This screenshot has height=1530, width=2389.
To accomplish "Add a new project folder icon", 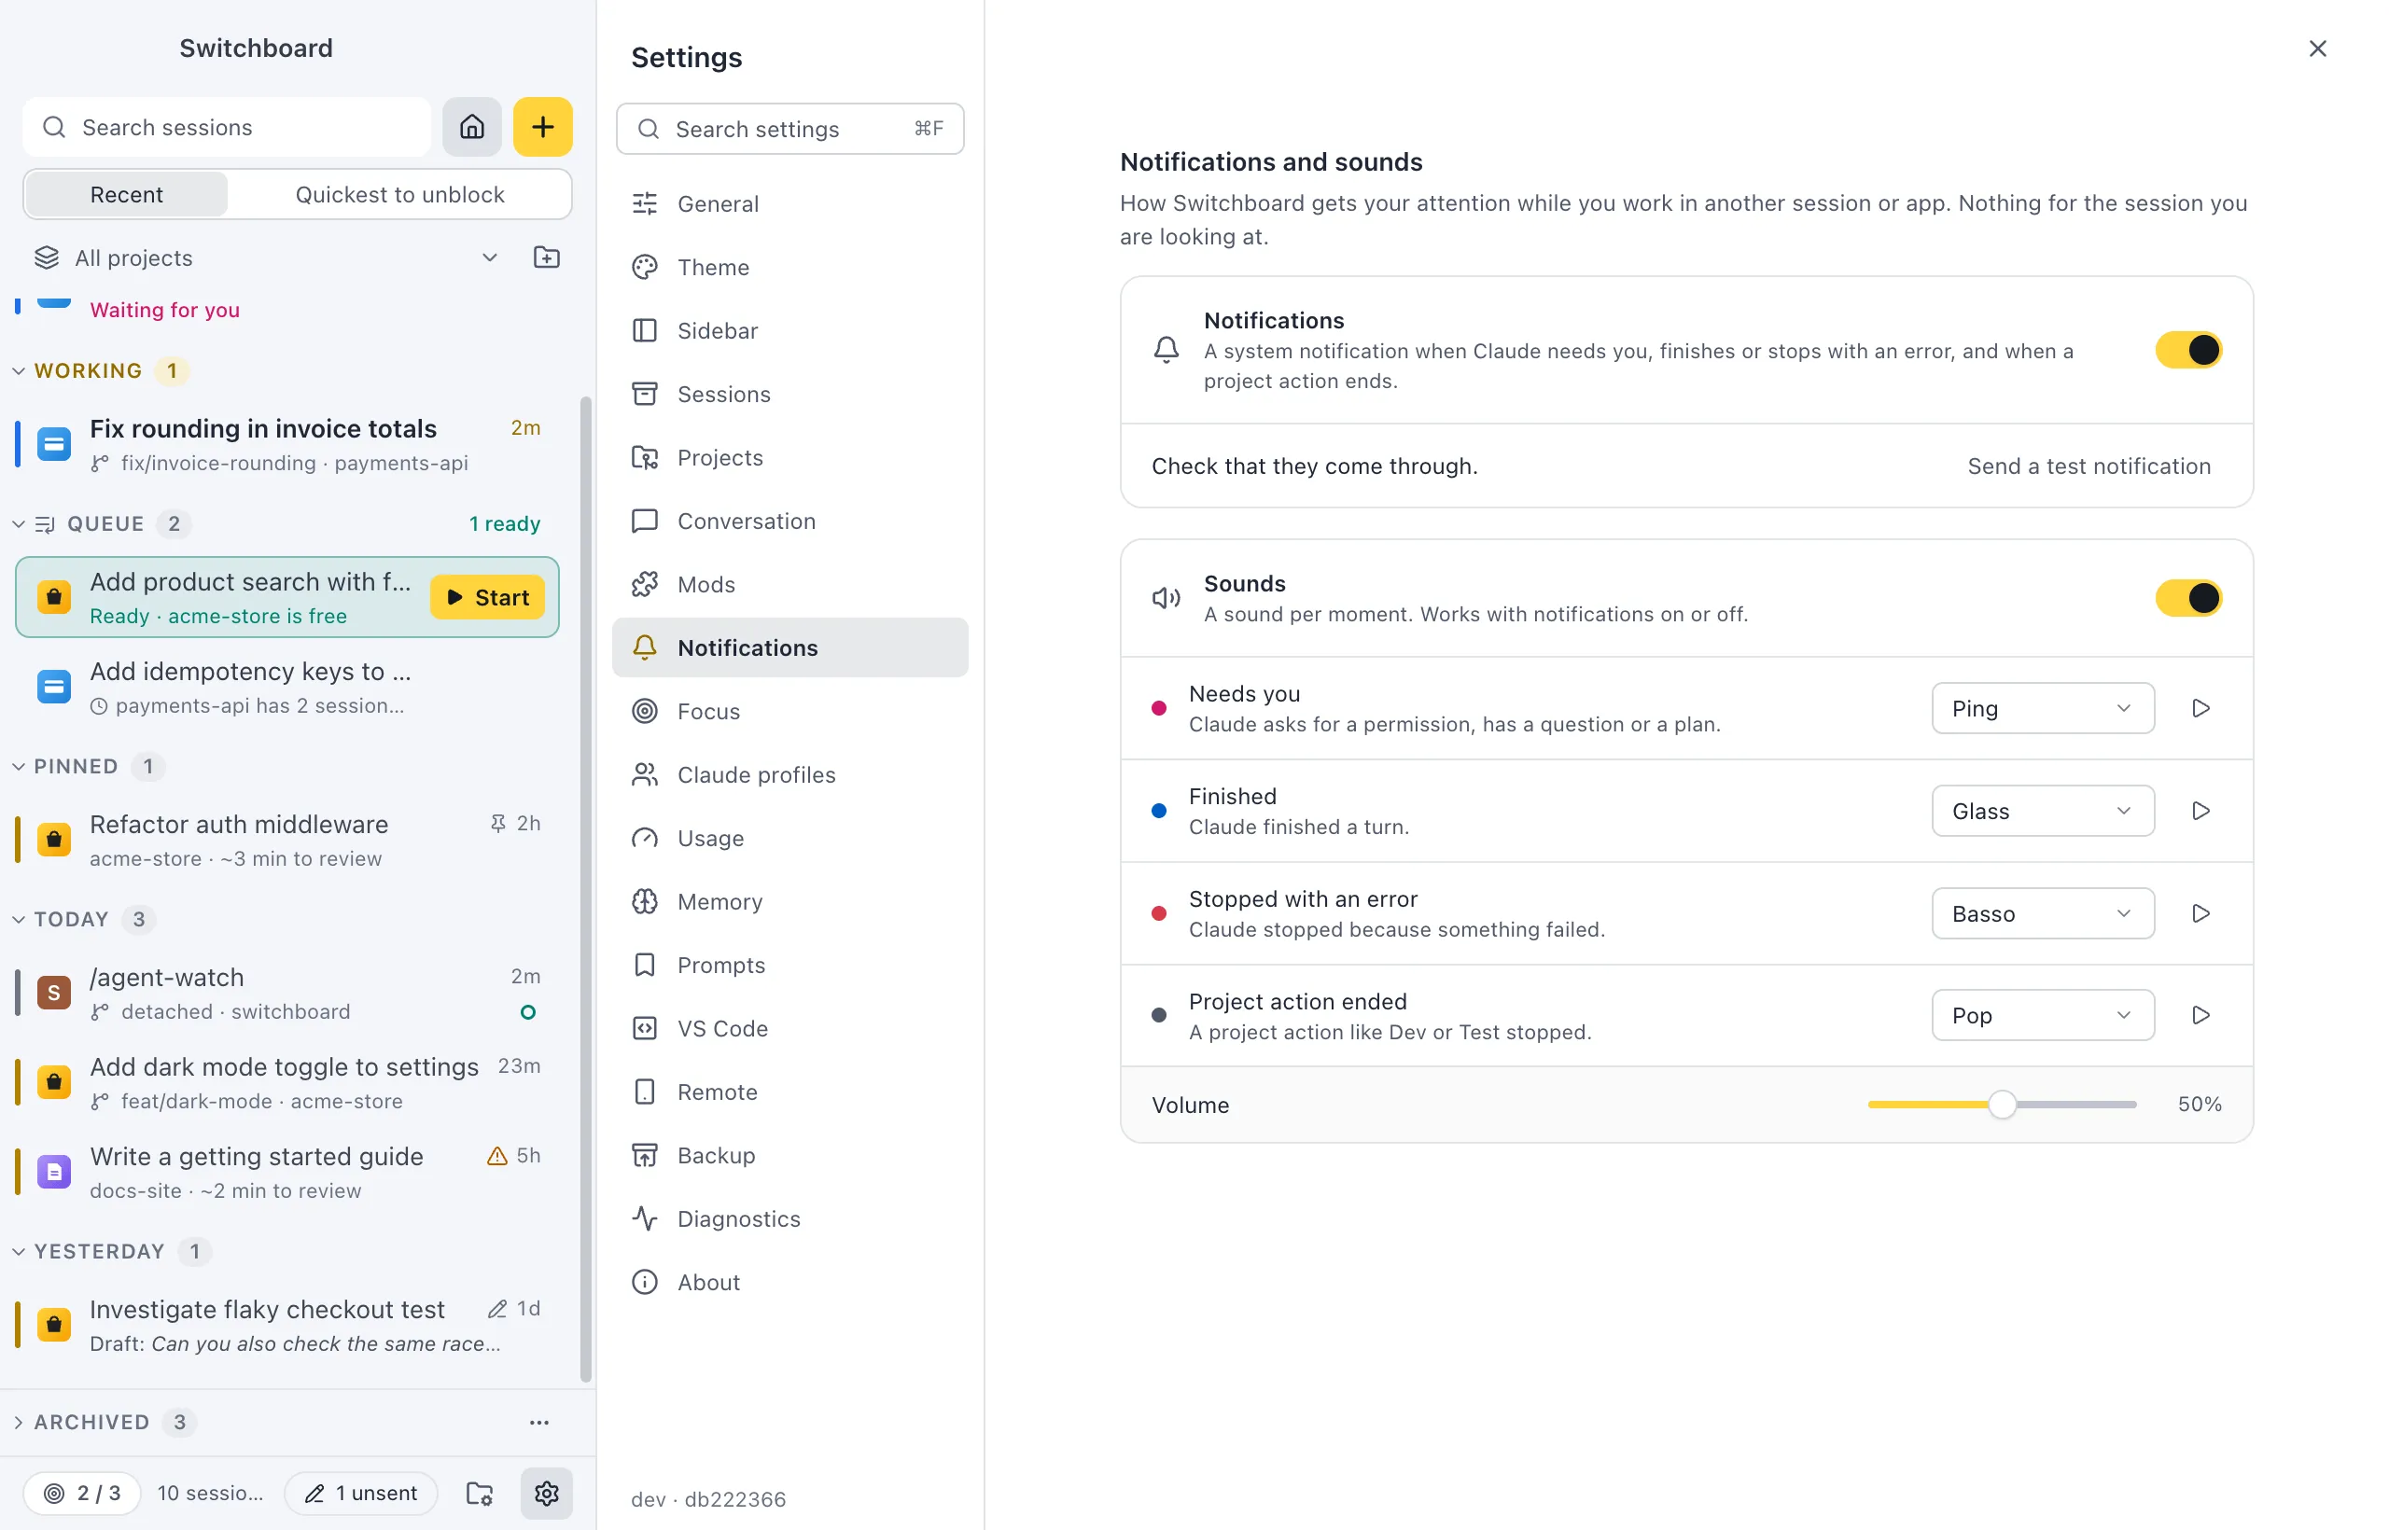I will [547, 257].
